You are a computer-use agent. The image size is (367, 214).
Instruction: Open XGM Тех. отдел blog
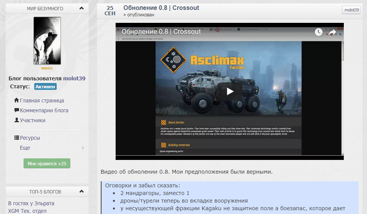click(27, 211)
